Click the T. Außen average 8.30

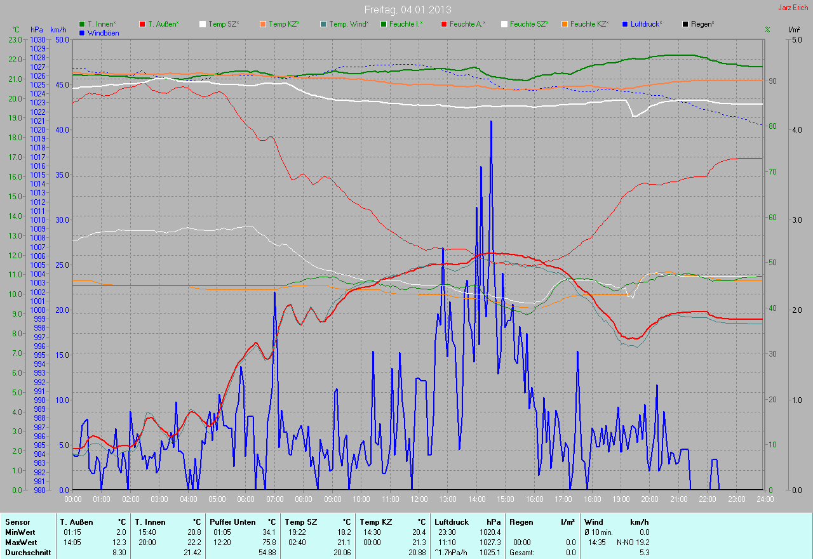(x=119, y=553)
